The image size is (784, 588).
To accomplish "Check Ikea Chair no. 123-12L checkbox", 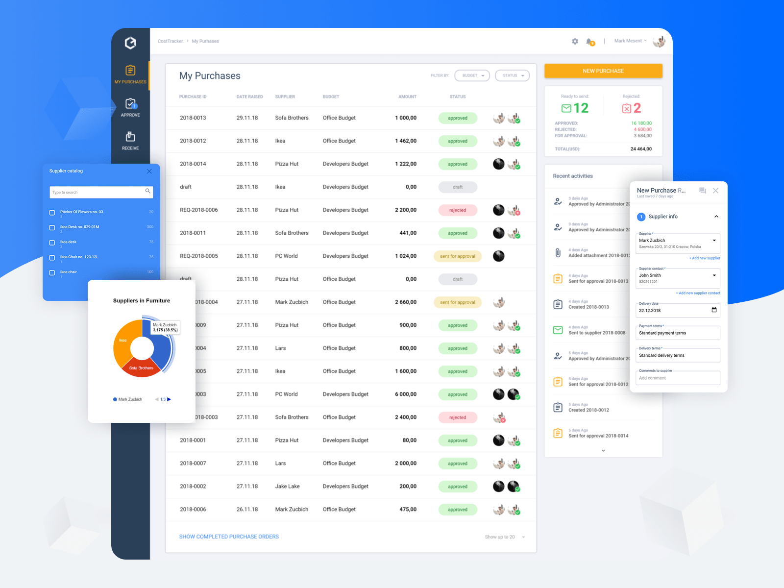I will point(52,258).
